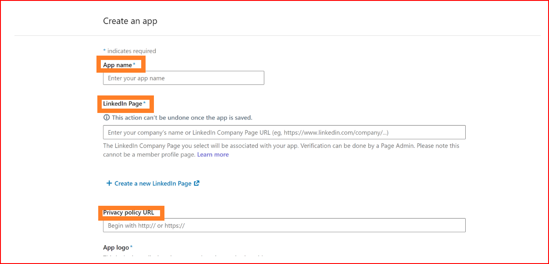549x264 pixels.
Task: Click the LinkedIn Company Page description paragraph
Action: pyautogui.click(x=281, y=150)
